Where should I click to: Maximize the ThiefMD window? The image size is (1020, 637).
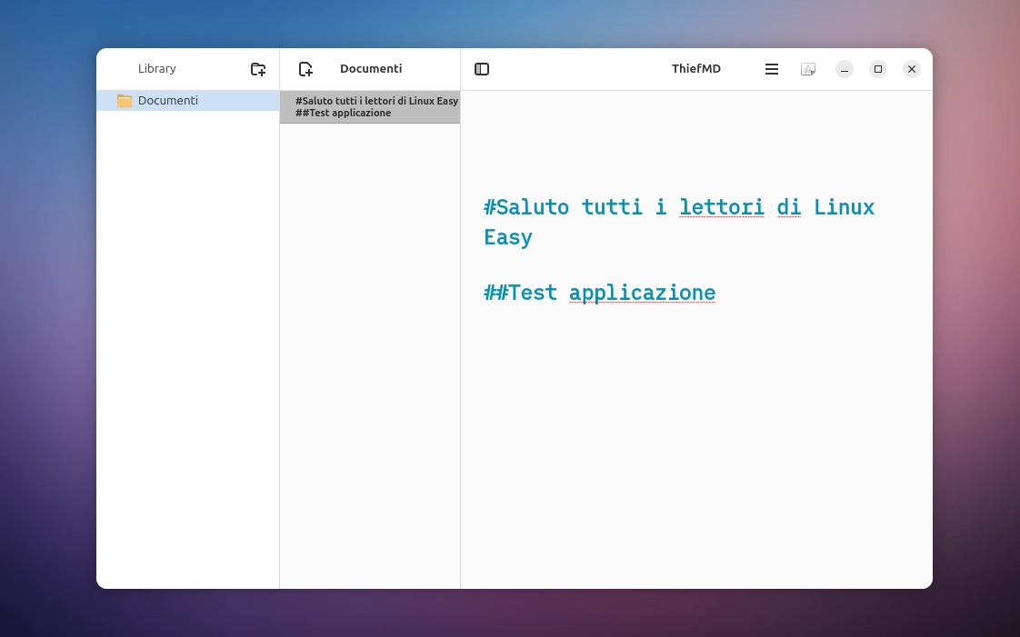pos(878,69)
